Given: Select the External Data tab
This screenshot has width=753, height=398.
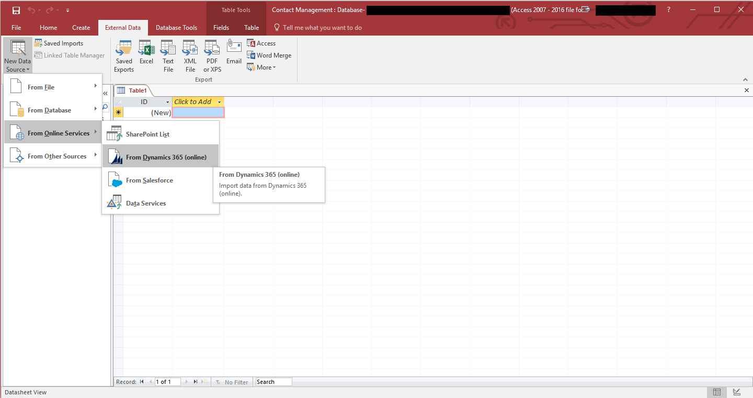Looking at the screenshot, I should pyautogui.click(x=123, y=28).
